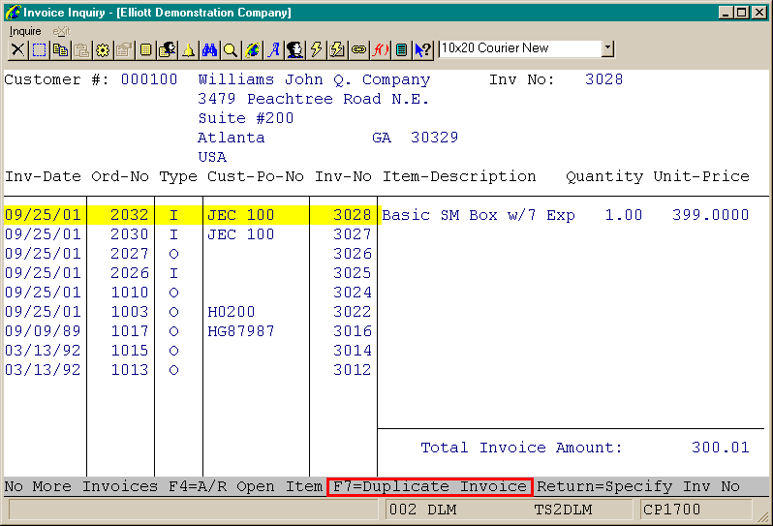
Task: Click the TS2DLM status bar entry
Action: [563, 510]
